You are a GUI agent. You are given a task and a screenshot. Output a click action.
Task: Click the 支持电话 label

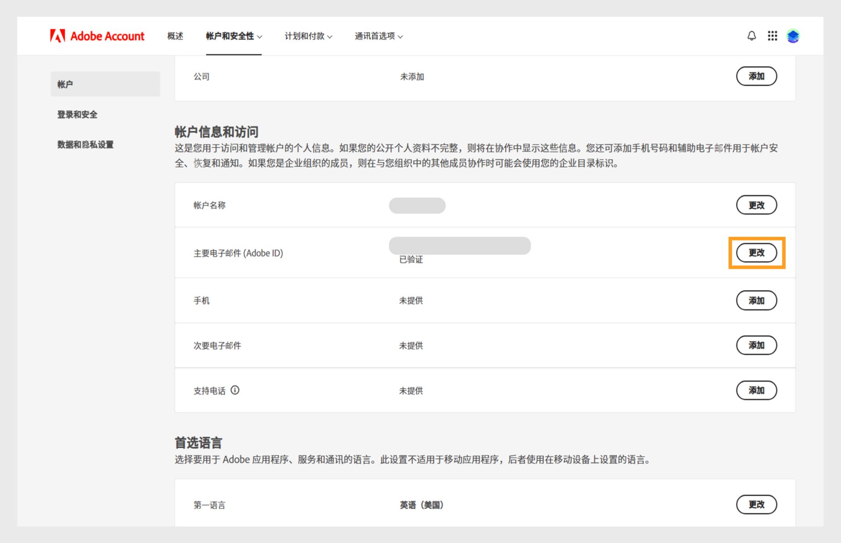[x=209, y=391]
